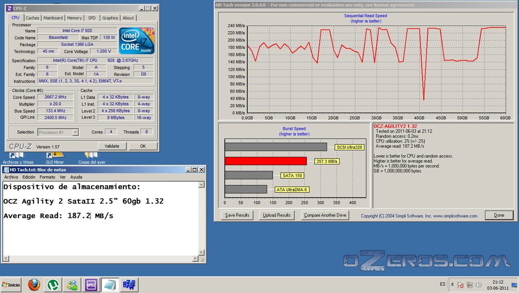Click the show desktop tray icon
Image resolution: width=519 pixels, height=293 pixels.
click(515, 285)
